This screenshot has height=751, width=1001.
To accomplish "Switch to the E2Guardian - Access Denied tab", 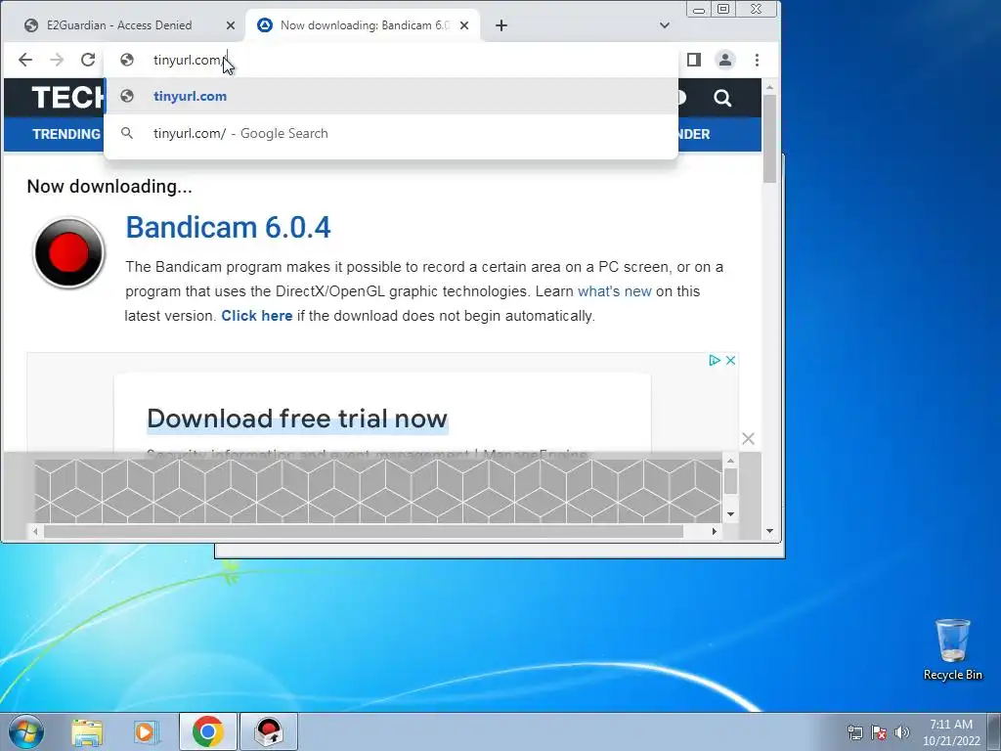I will pos(119,25).
